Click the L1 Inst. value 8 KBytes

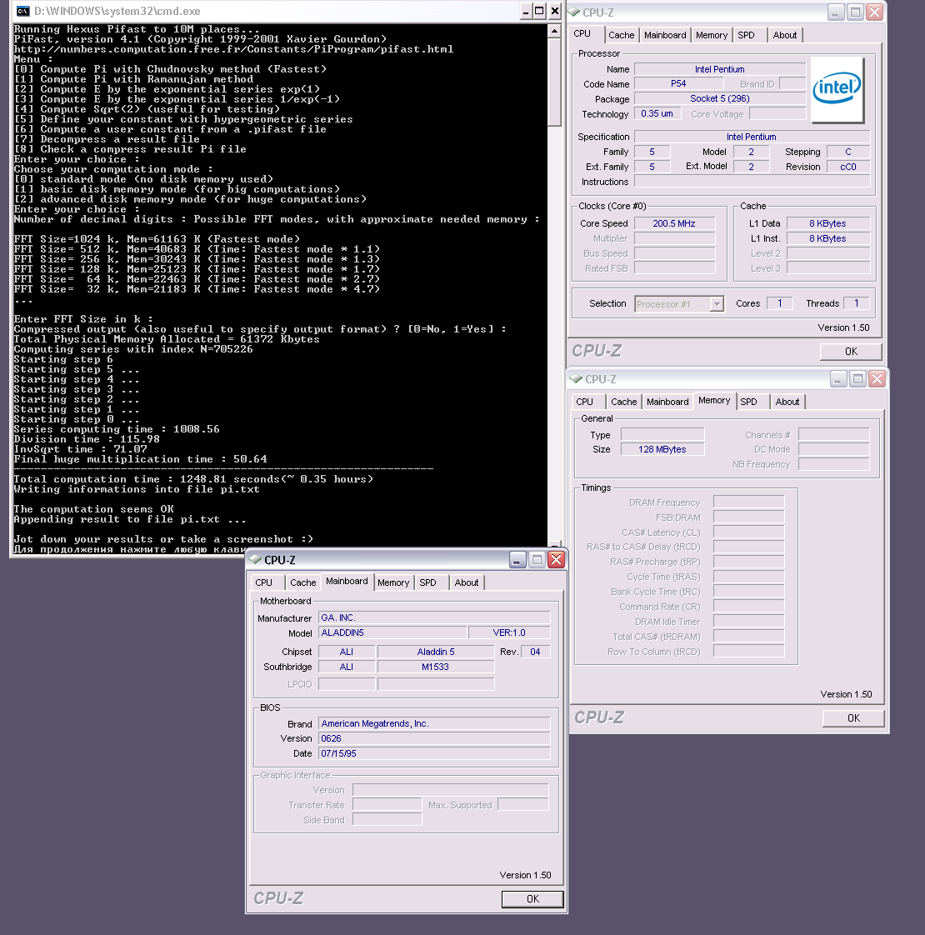pos(828,238)
